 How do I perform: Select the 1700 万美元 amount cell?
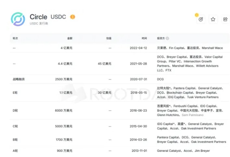click(x=64, y=140)
